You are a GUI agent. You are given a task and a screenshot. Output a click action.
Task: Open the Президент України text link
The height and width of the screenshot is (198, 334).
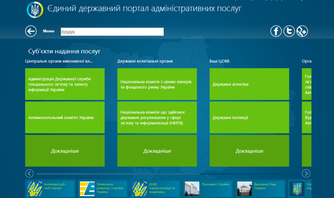point(215,184)
